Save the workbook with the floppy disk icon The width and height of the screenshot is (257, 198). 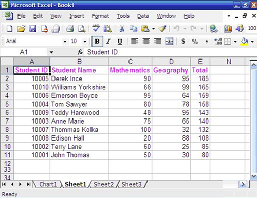click(x=33, y=28)
